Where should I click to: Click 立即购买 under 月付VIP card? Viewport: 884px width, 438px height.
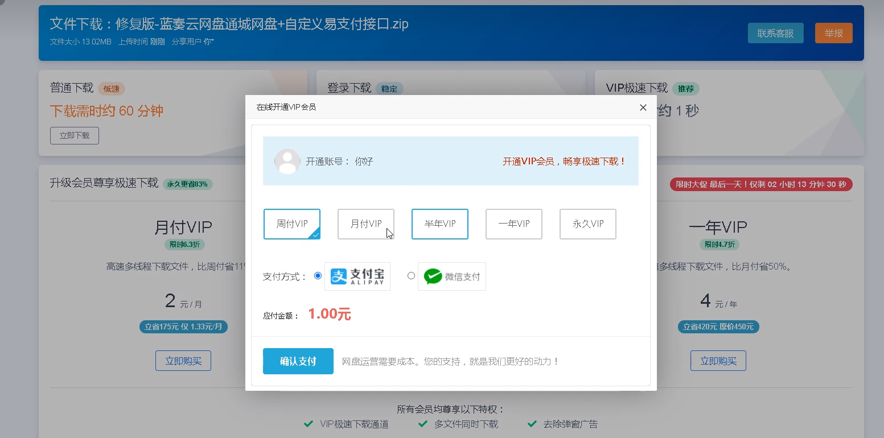pyautogui.click(x=183, y=361)
